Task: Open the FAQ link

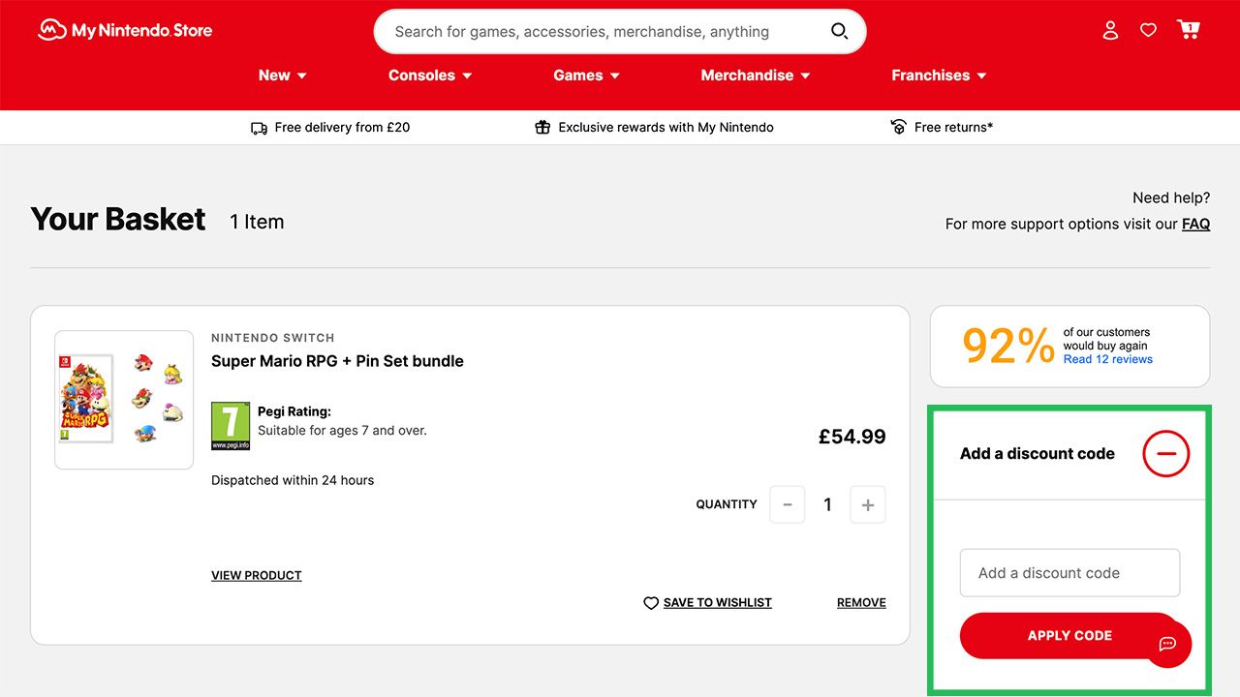Action: (1195, 224)
